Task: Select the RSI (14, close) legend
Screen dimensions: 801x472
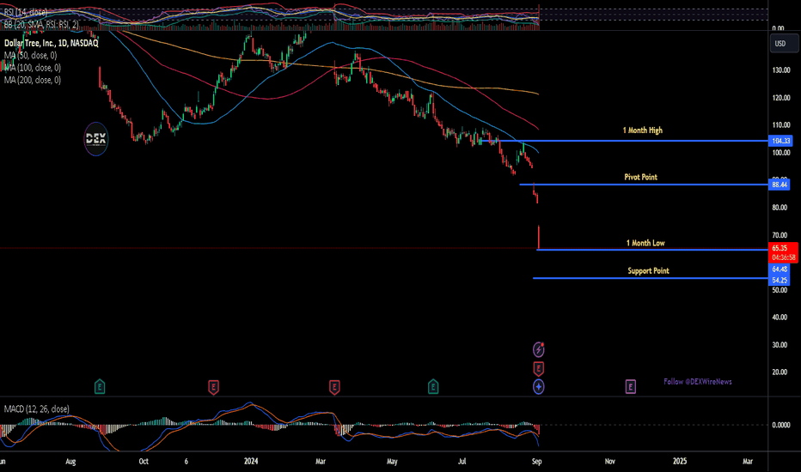Action: tap(26, 12)
